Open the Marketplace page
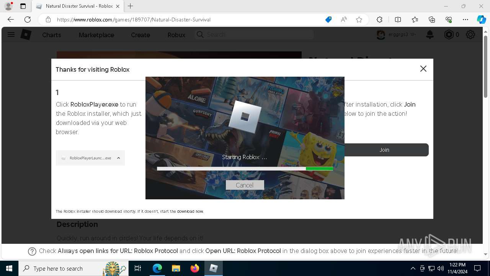The height and width of the screenshot is (276, 490). (x=96, y=35)
